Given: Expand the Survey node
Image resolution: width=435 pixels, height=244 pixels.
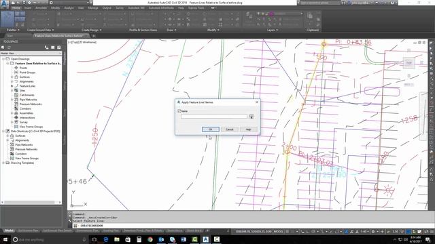Looking at the screenshot, I should 12,122.
